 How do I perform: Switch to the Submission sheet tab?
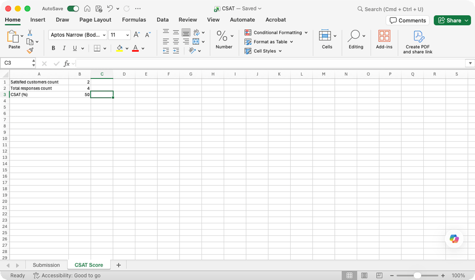46,265
